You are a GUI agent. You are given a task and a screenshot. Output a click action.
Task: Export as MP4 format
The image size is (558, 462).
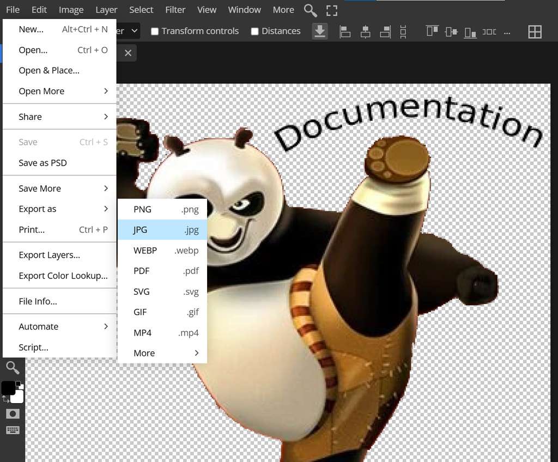click(x=162, y=333)
